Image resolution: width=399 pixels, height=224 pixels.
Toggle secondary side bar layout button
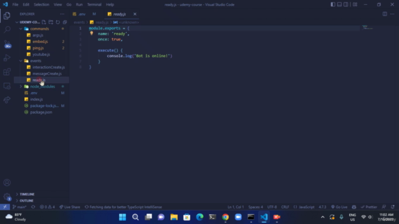[346, 4]
